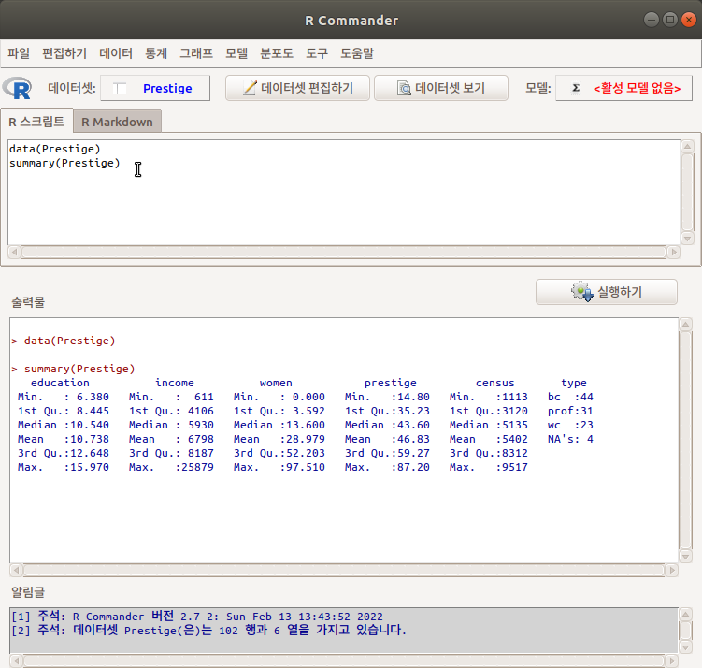Open the 편집하기 menu
The height and width of the screenshot is (668, 702).
[64, 53]
